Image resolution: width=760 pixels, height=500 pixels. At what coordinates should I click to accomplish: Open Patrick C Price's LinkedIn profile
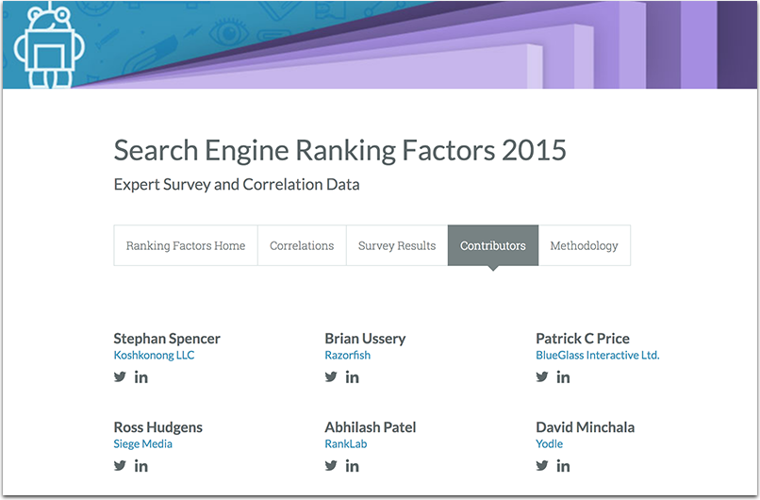[563, 376]
